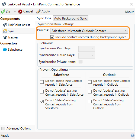Screen dimensions: 135x139
Task: Click the red Cancel X icon
Action: 20,12
